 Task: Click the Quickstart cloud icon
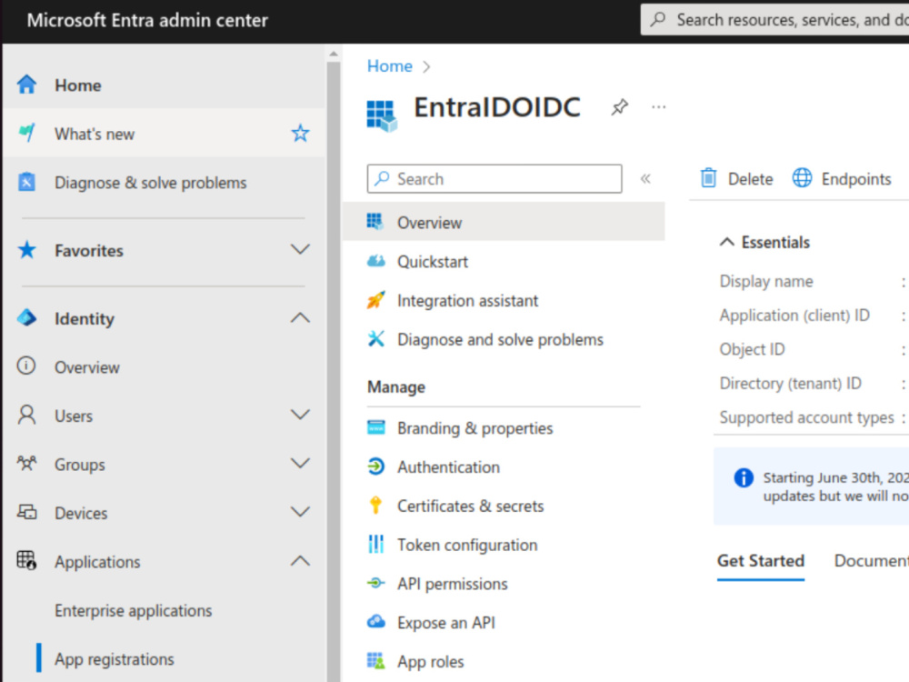(x=375, y=261)
